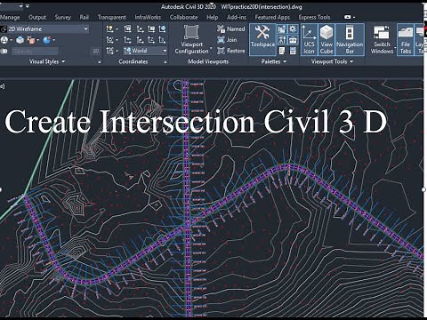The width and height of the screenshot is (427, 320).
Task: Click the title text WITpractice20D(intersection).dwg
Action: click(262, 6)
